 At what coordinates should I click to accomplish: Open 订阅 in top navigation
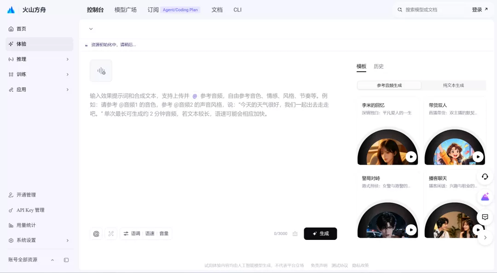(x=153, y=10)
